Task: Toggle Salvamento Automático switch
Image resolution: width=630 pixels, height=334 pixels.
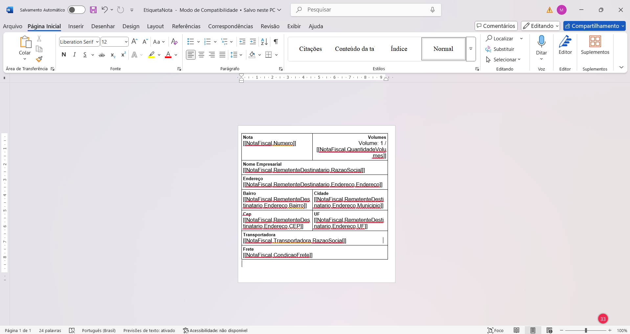Action: point(76,10)
